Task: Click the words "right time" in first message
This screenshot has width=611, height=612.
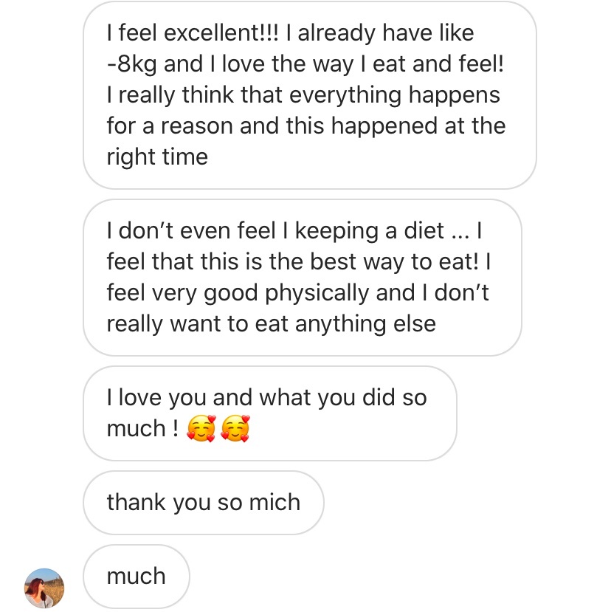Action: pyautogui.click(x=157, y=157)
